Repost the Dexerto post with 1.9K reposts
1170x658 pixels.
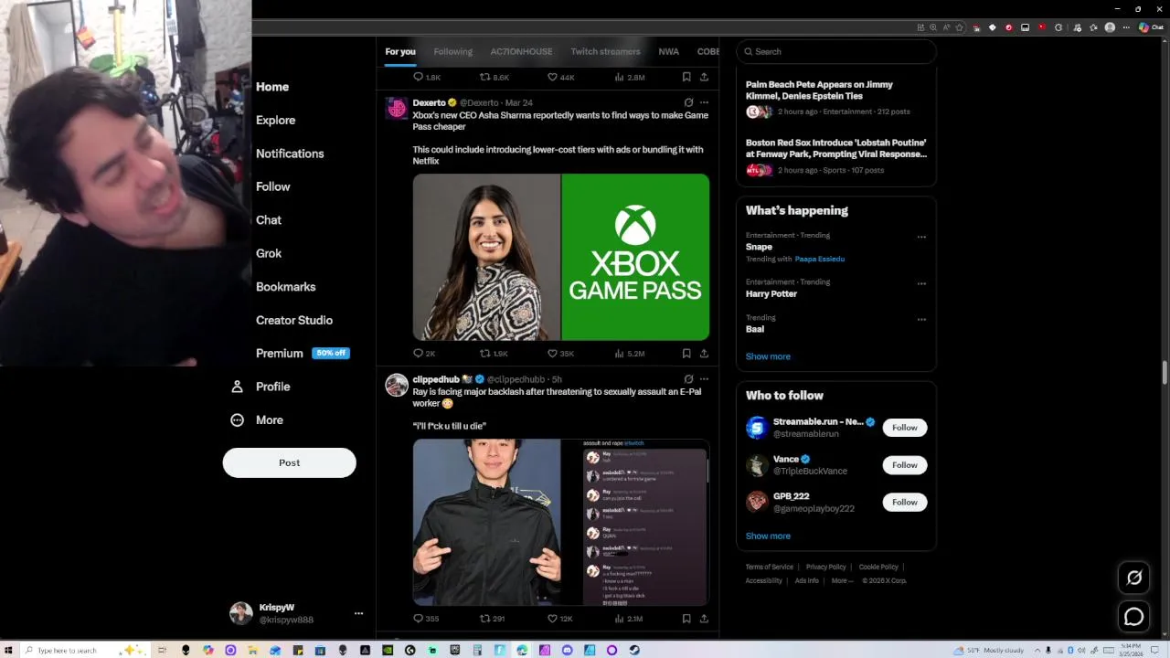tap(494, 353)
